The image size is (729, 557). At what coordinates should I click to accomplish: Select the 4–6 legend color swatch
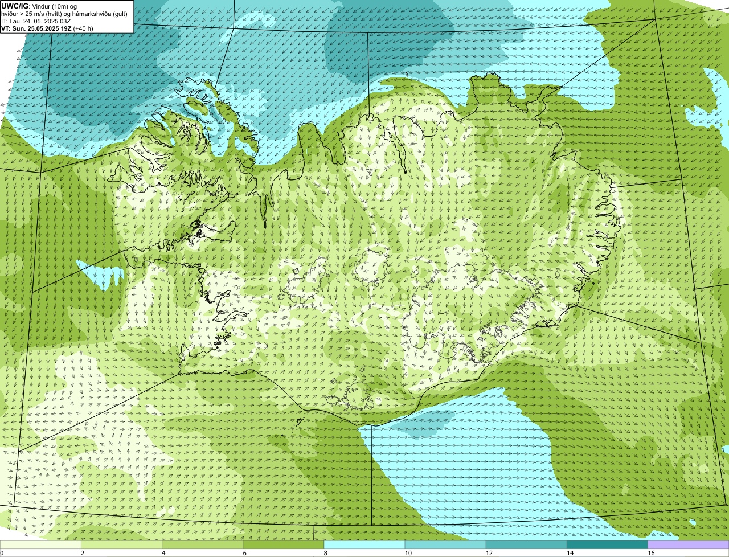[x=203, y=545]
